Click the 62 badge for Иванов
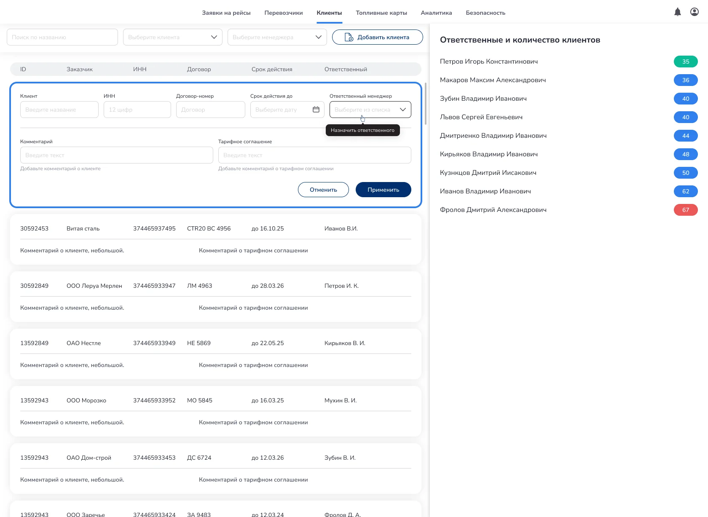 coord(686,191)
